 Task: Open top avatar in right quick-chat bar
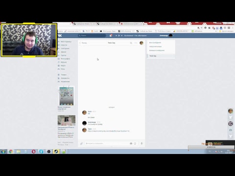click(231, 111)
